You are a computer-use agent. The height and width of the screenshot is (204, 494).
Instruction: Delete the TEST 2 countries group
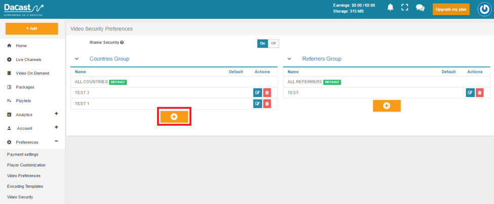pyautogui.click(x=267, y=92)
